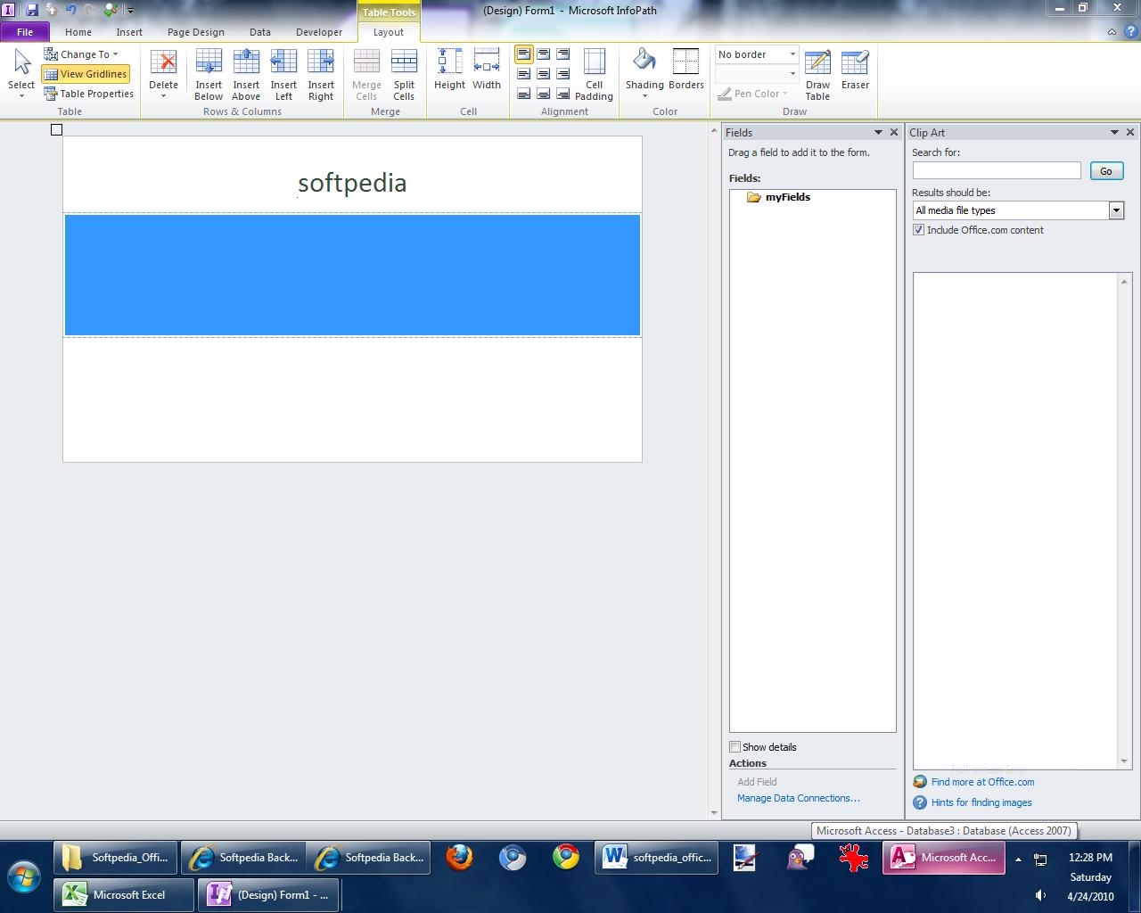Click the Clip Art search field

click(x=996, y=170)
